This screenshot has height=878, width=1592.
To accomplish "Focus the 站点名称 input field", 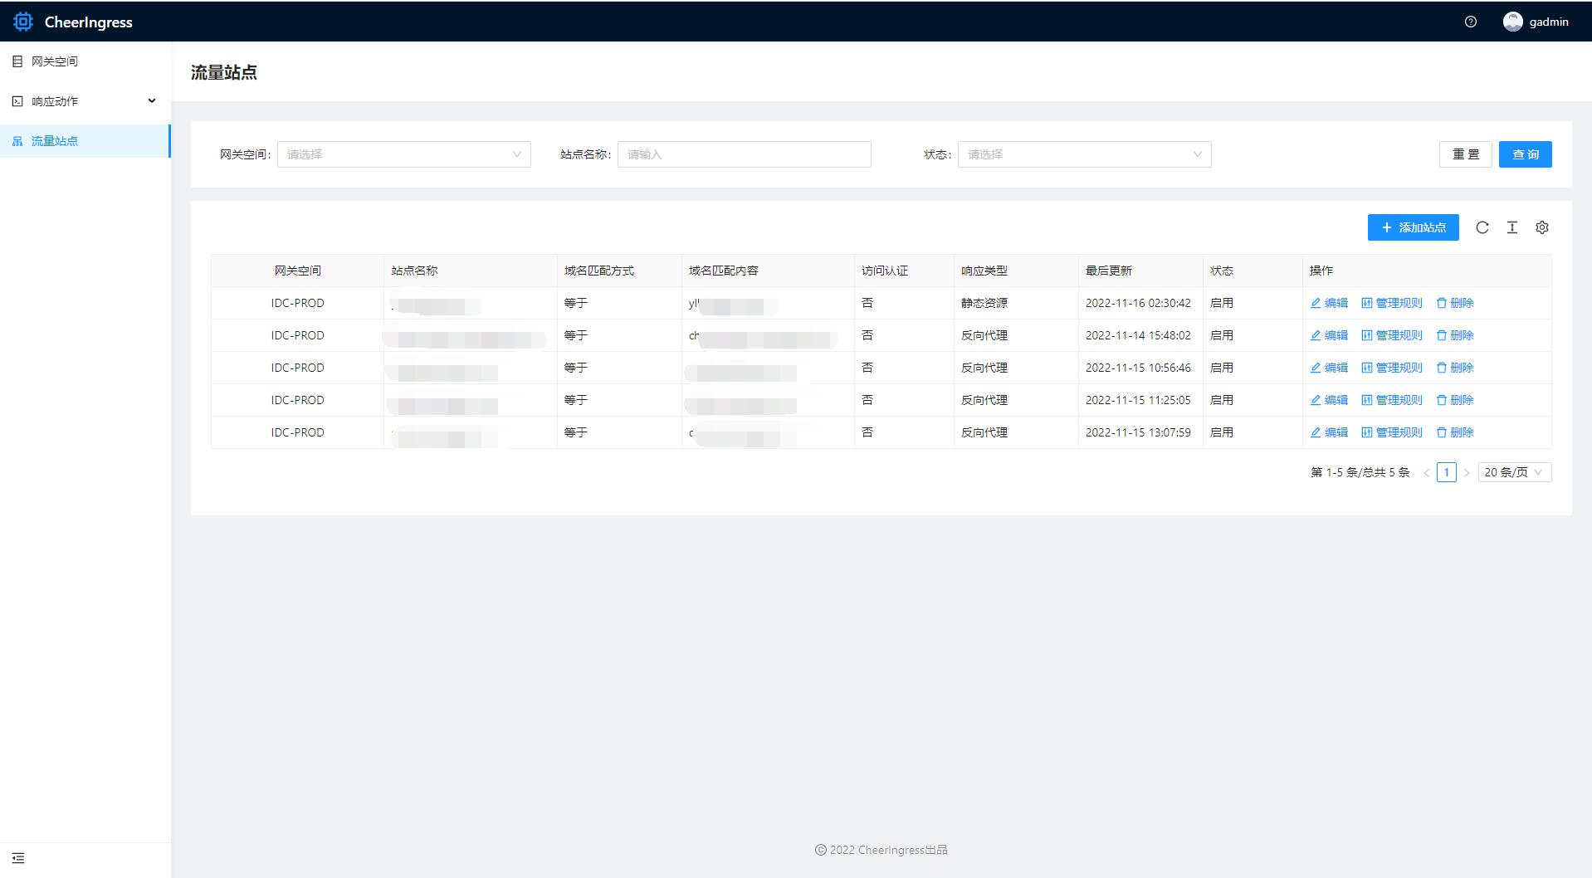I will coord(744,154).
